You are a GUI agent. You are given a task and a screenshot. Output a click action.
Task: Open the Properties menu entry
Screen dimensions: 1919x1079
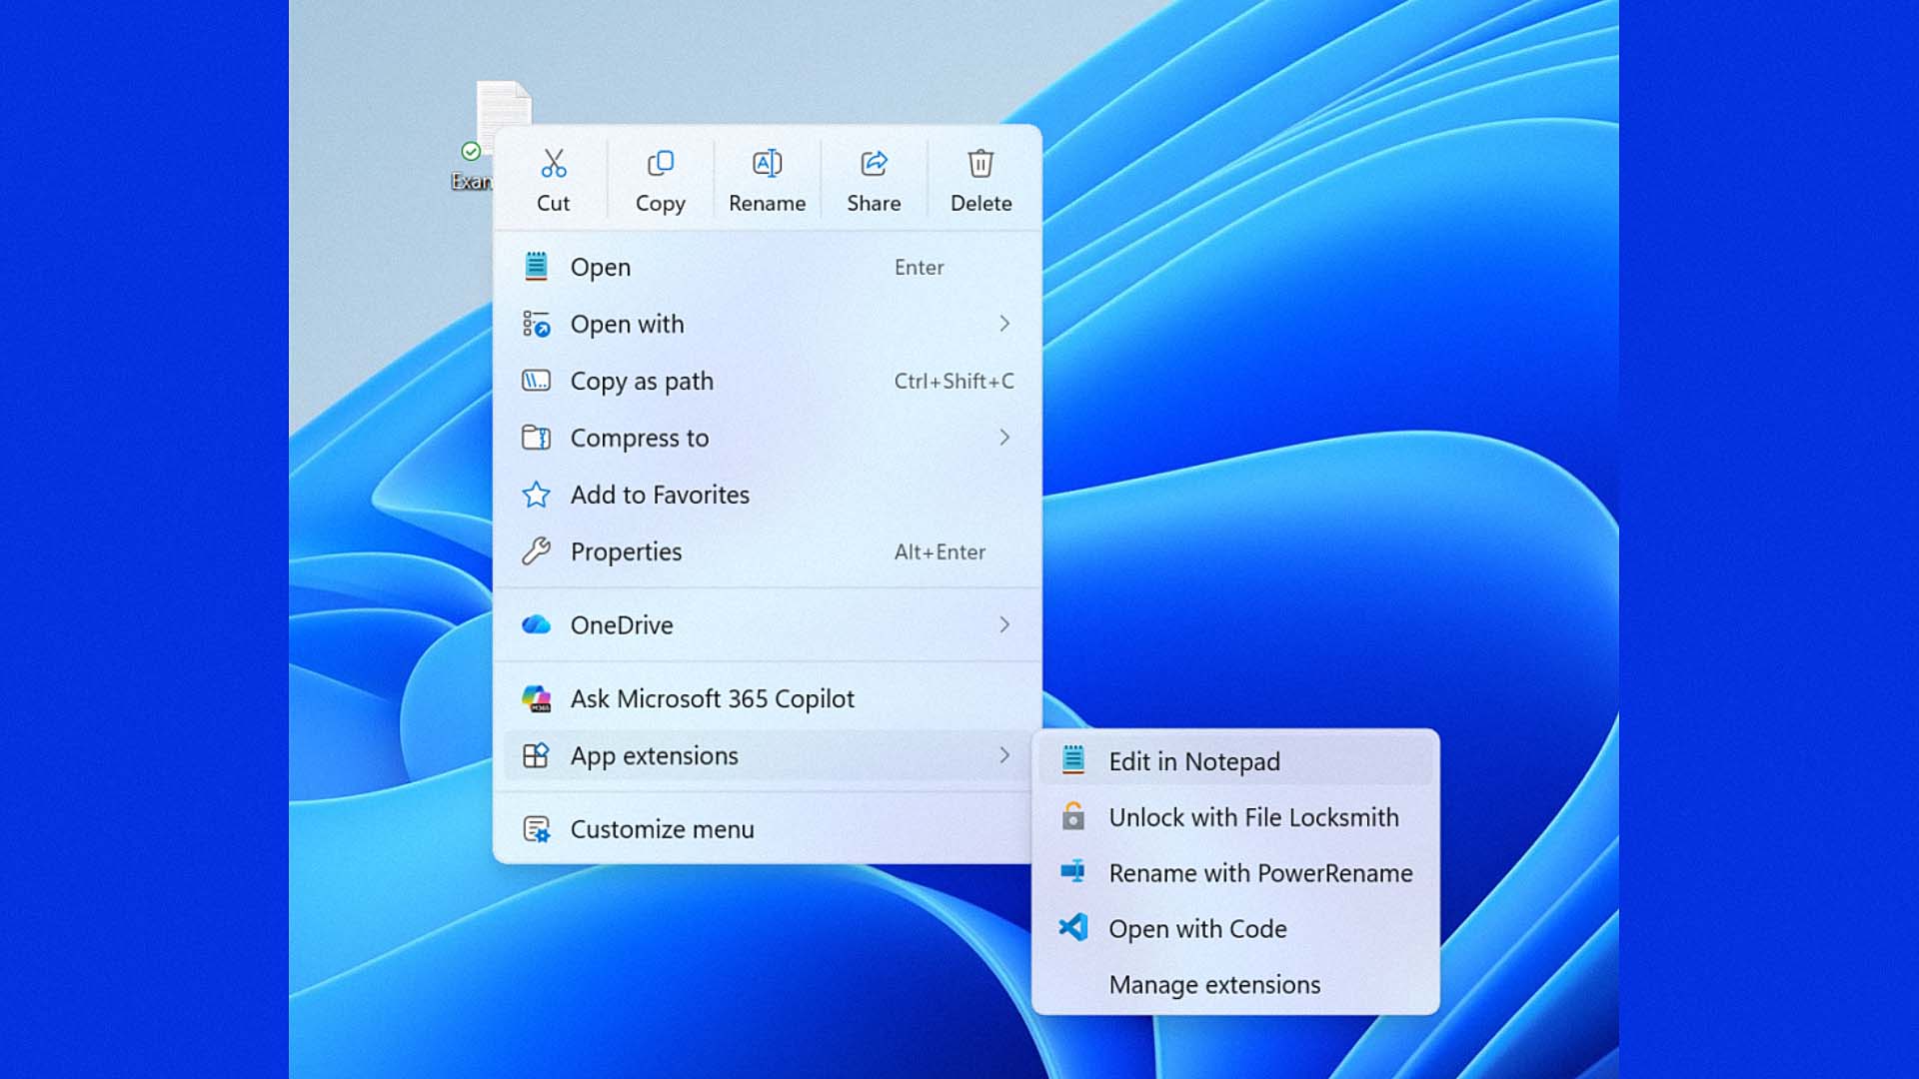click(x=768, y=551)
